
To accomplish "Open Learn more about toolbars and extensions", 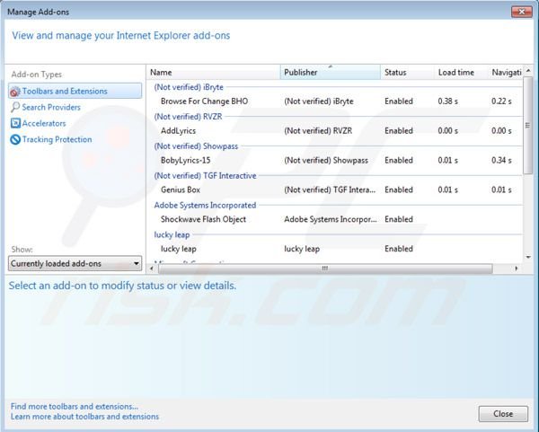I will 84,417.
